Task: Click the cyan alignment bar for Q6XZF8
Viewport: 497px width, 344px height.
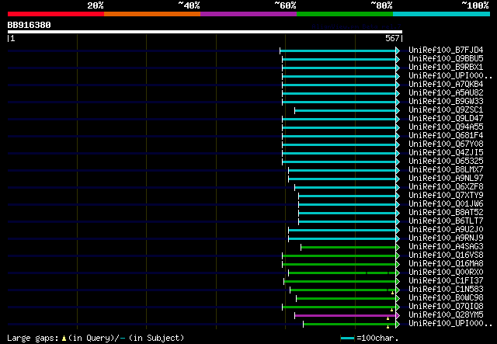Action: click(x=345, y=188)
